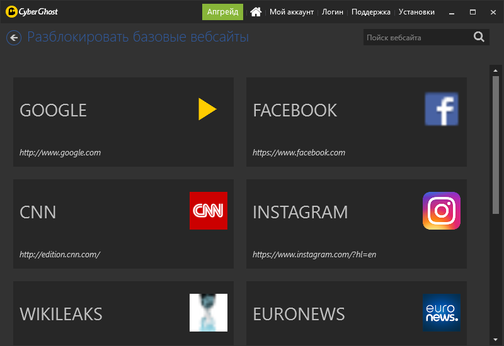Select the WIKILEAKS tile title
The width and height of the screenshot is (504, 346).
click(60, 314)
